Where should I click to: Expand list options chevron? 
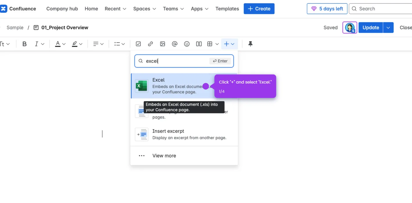pos(123,44)
